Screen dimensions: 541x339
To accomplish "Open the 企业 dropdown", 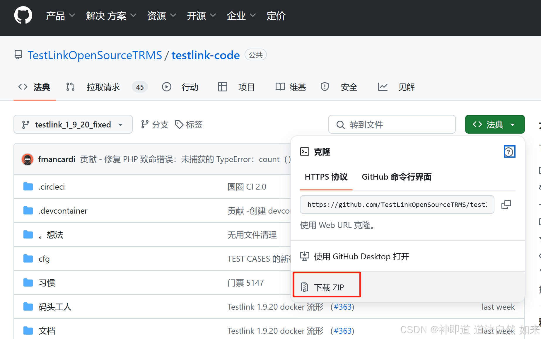I will point(241,16).
